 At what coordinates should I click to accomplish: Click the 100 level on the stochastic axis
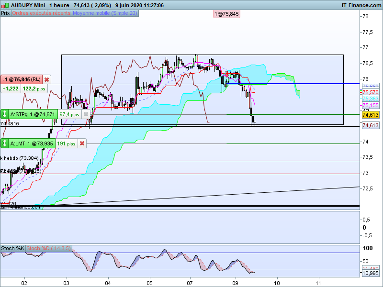point(368,248)
